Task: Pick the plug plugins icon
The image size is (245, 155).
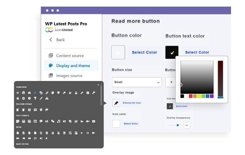Action: coord(70,93)
